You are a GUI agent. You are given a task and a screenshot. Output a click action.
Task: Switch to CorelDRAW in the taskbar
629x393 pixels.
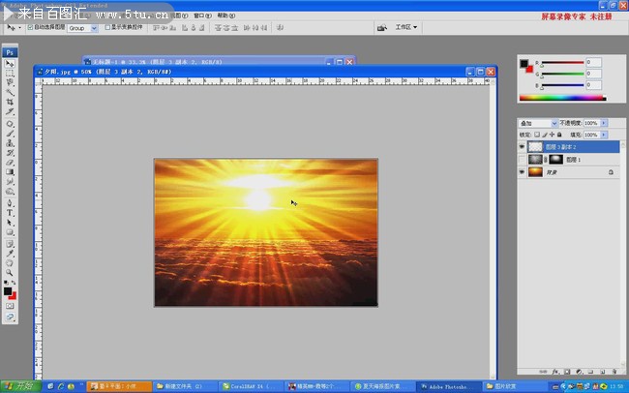point(255,386)
